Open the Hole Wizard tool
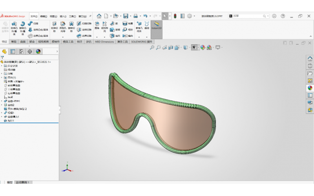The height and width of the screenshot is (196, 314). pos(63,24)
